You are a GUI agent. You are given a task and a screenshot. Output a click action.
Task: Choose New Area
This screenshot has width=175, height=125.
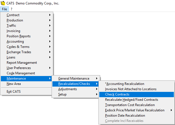click(26, 84)
